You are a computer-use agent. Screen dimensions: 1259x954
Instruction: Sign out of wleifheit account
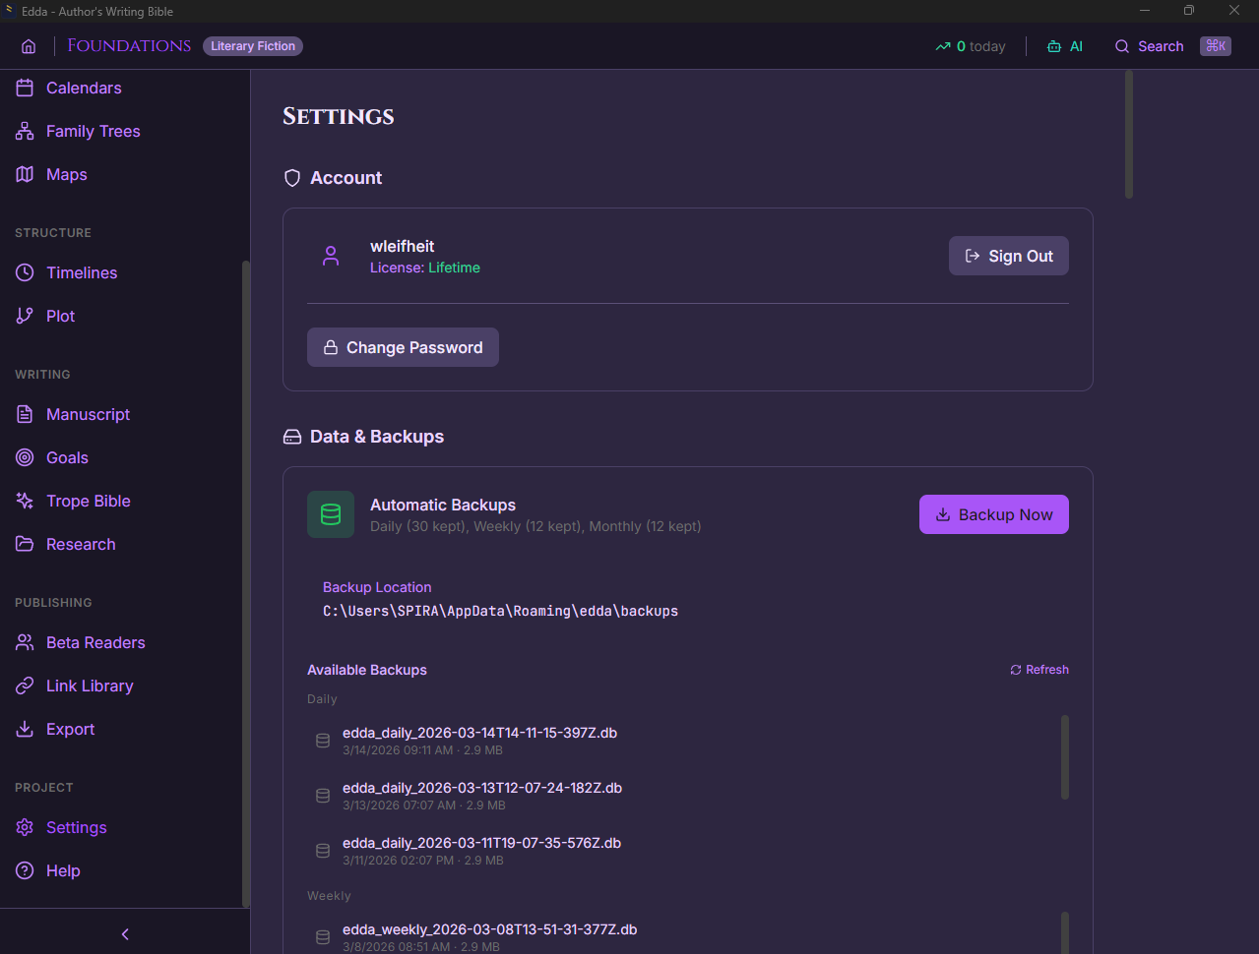pos(1008,256)
